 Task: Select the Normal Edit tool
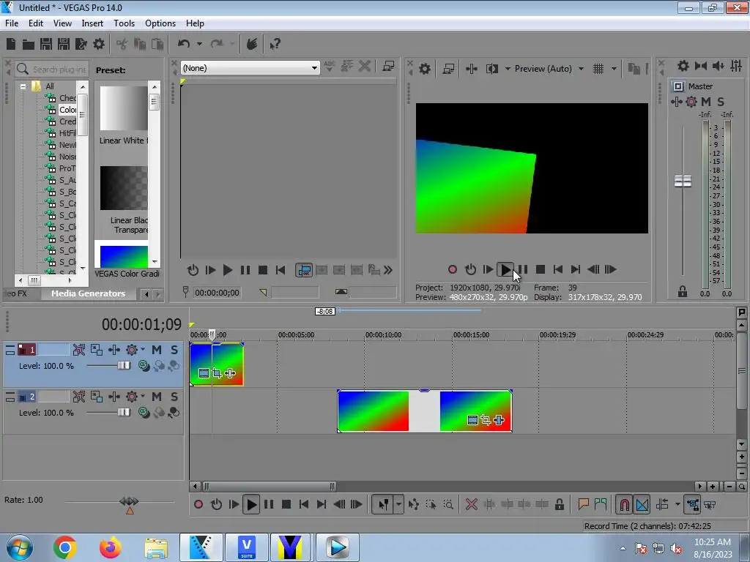click(x=384, y=504)
